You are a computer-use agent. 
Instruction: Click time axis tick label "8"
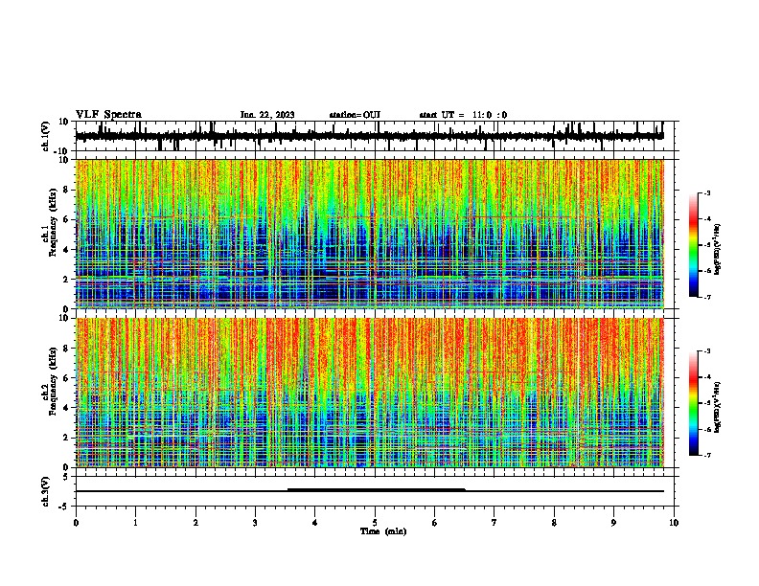click(x=554, y=523)
